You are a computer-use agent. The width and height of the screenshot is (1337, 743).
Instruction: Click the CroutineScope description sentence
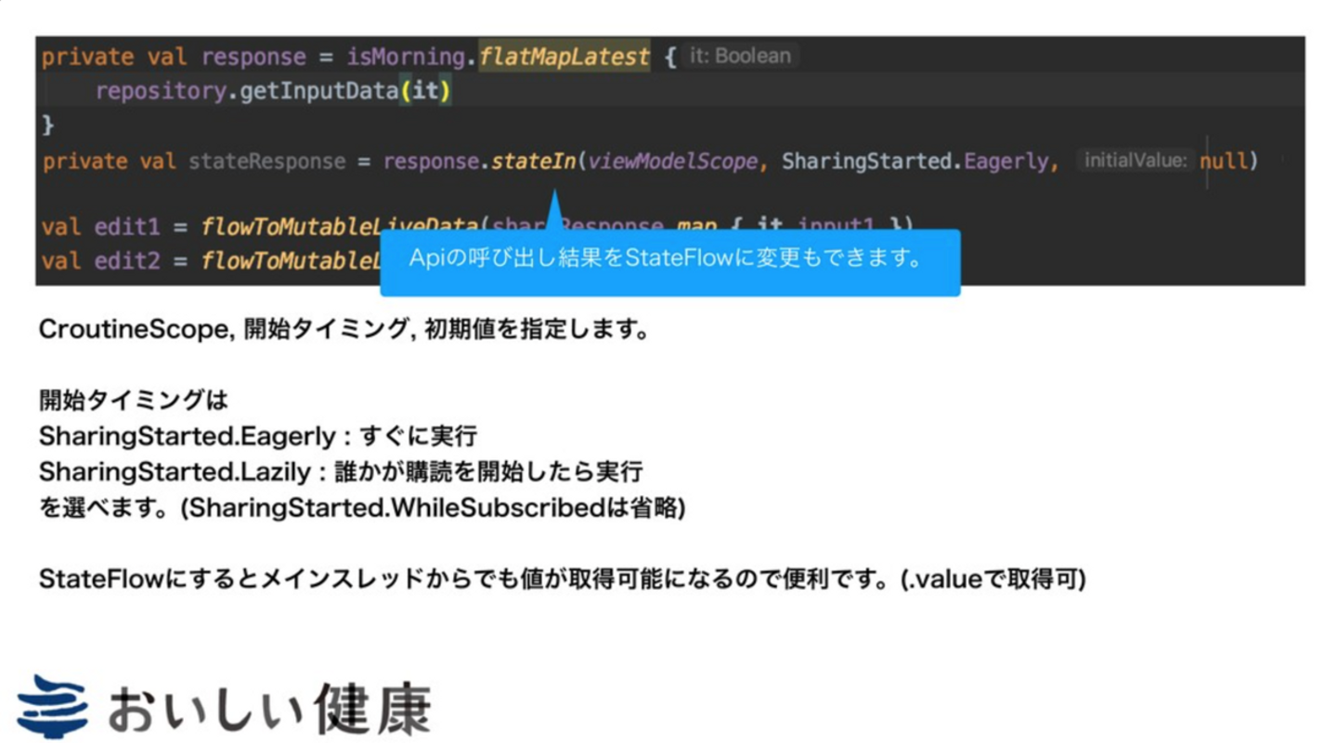(343, 330)
